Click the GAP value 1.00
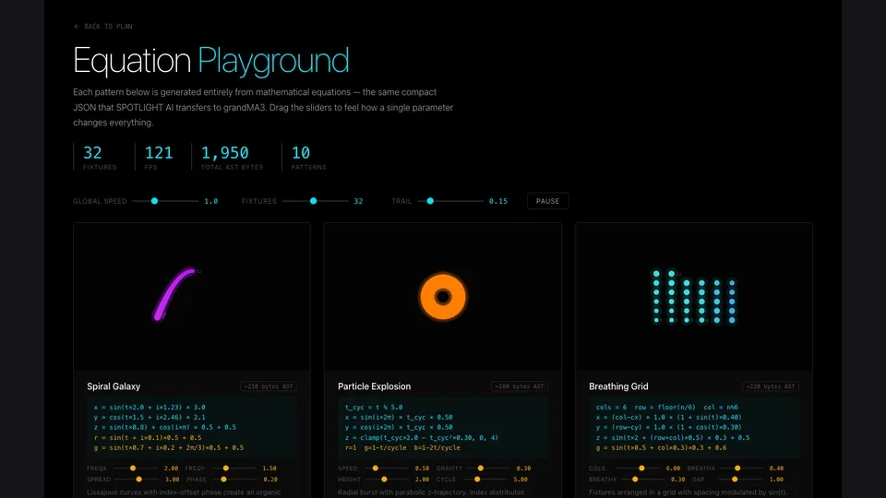 776,480
